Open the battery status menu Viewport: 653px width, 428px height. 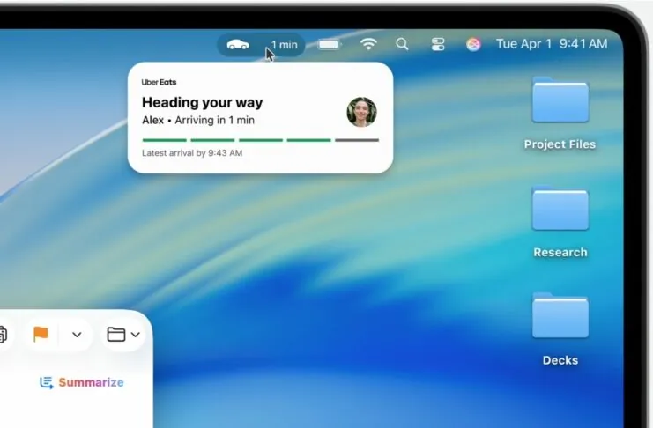(x=329, y=44)
